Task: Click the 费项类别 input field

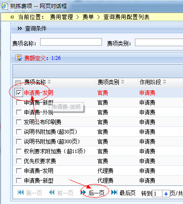Action: pyautogui.click(x=159, y=42)
